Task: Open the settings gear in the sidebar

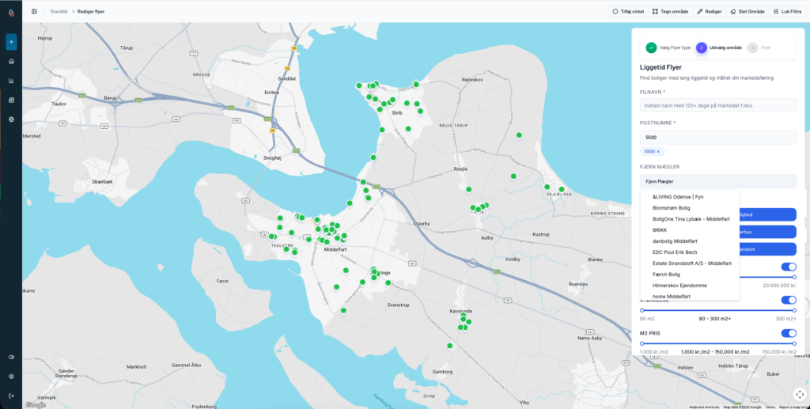Action: tap(11, 377)
